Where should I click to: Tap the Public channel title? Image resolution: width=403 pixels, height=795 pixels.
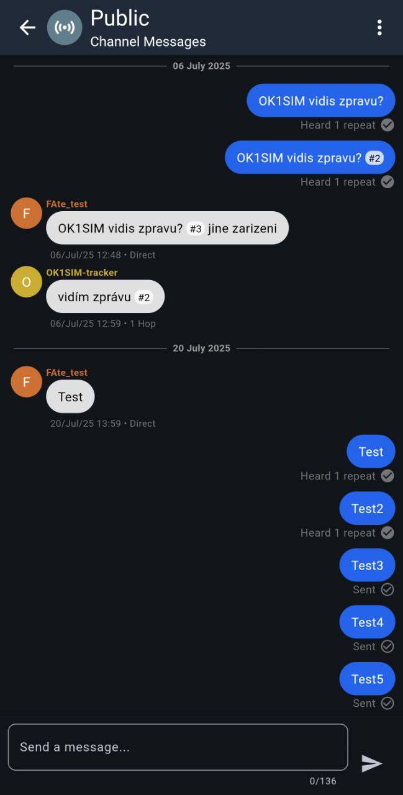[x=120, y=18]
